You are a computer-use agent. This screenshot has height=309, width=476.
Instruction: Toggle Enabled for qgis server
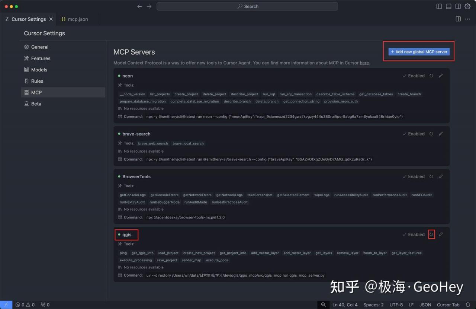tap(414, 235)
